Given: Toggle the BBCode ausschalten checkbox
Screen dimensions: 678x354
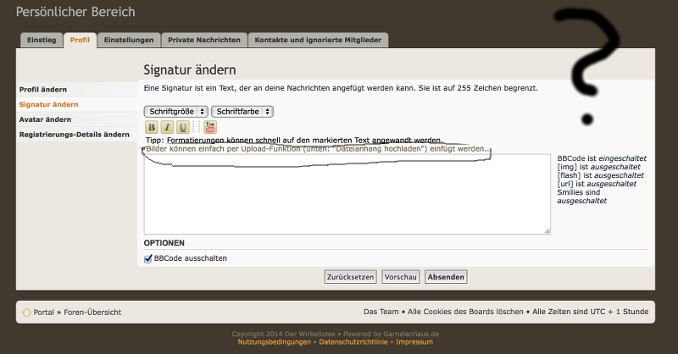Looking at the screenshot, I should point(149,258).
